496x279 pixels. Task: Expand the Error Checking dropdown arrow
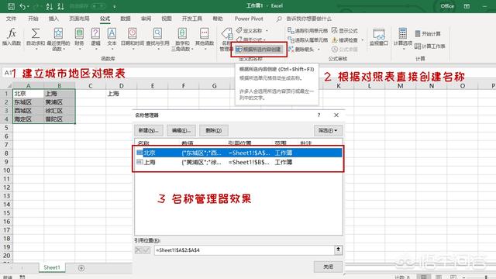tap(362, 40)
